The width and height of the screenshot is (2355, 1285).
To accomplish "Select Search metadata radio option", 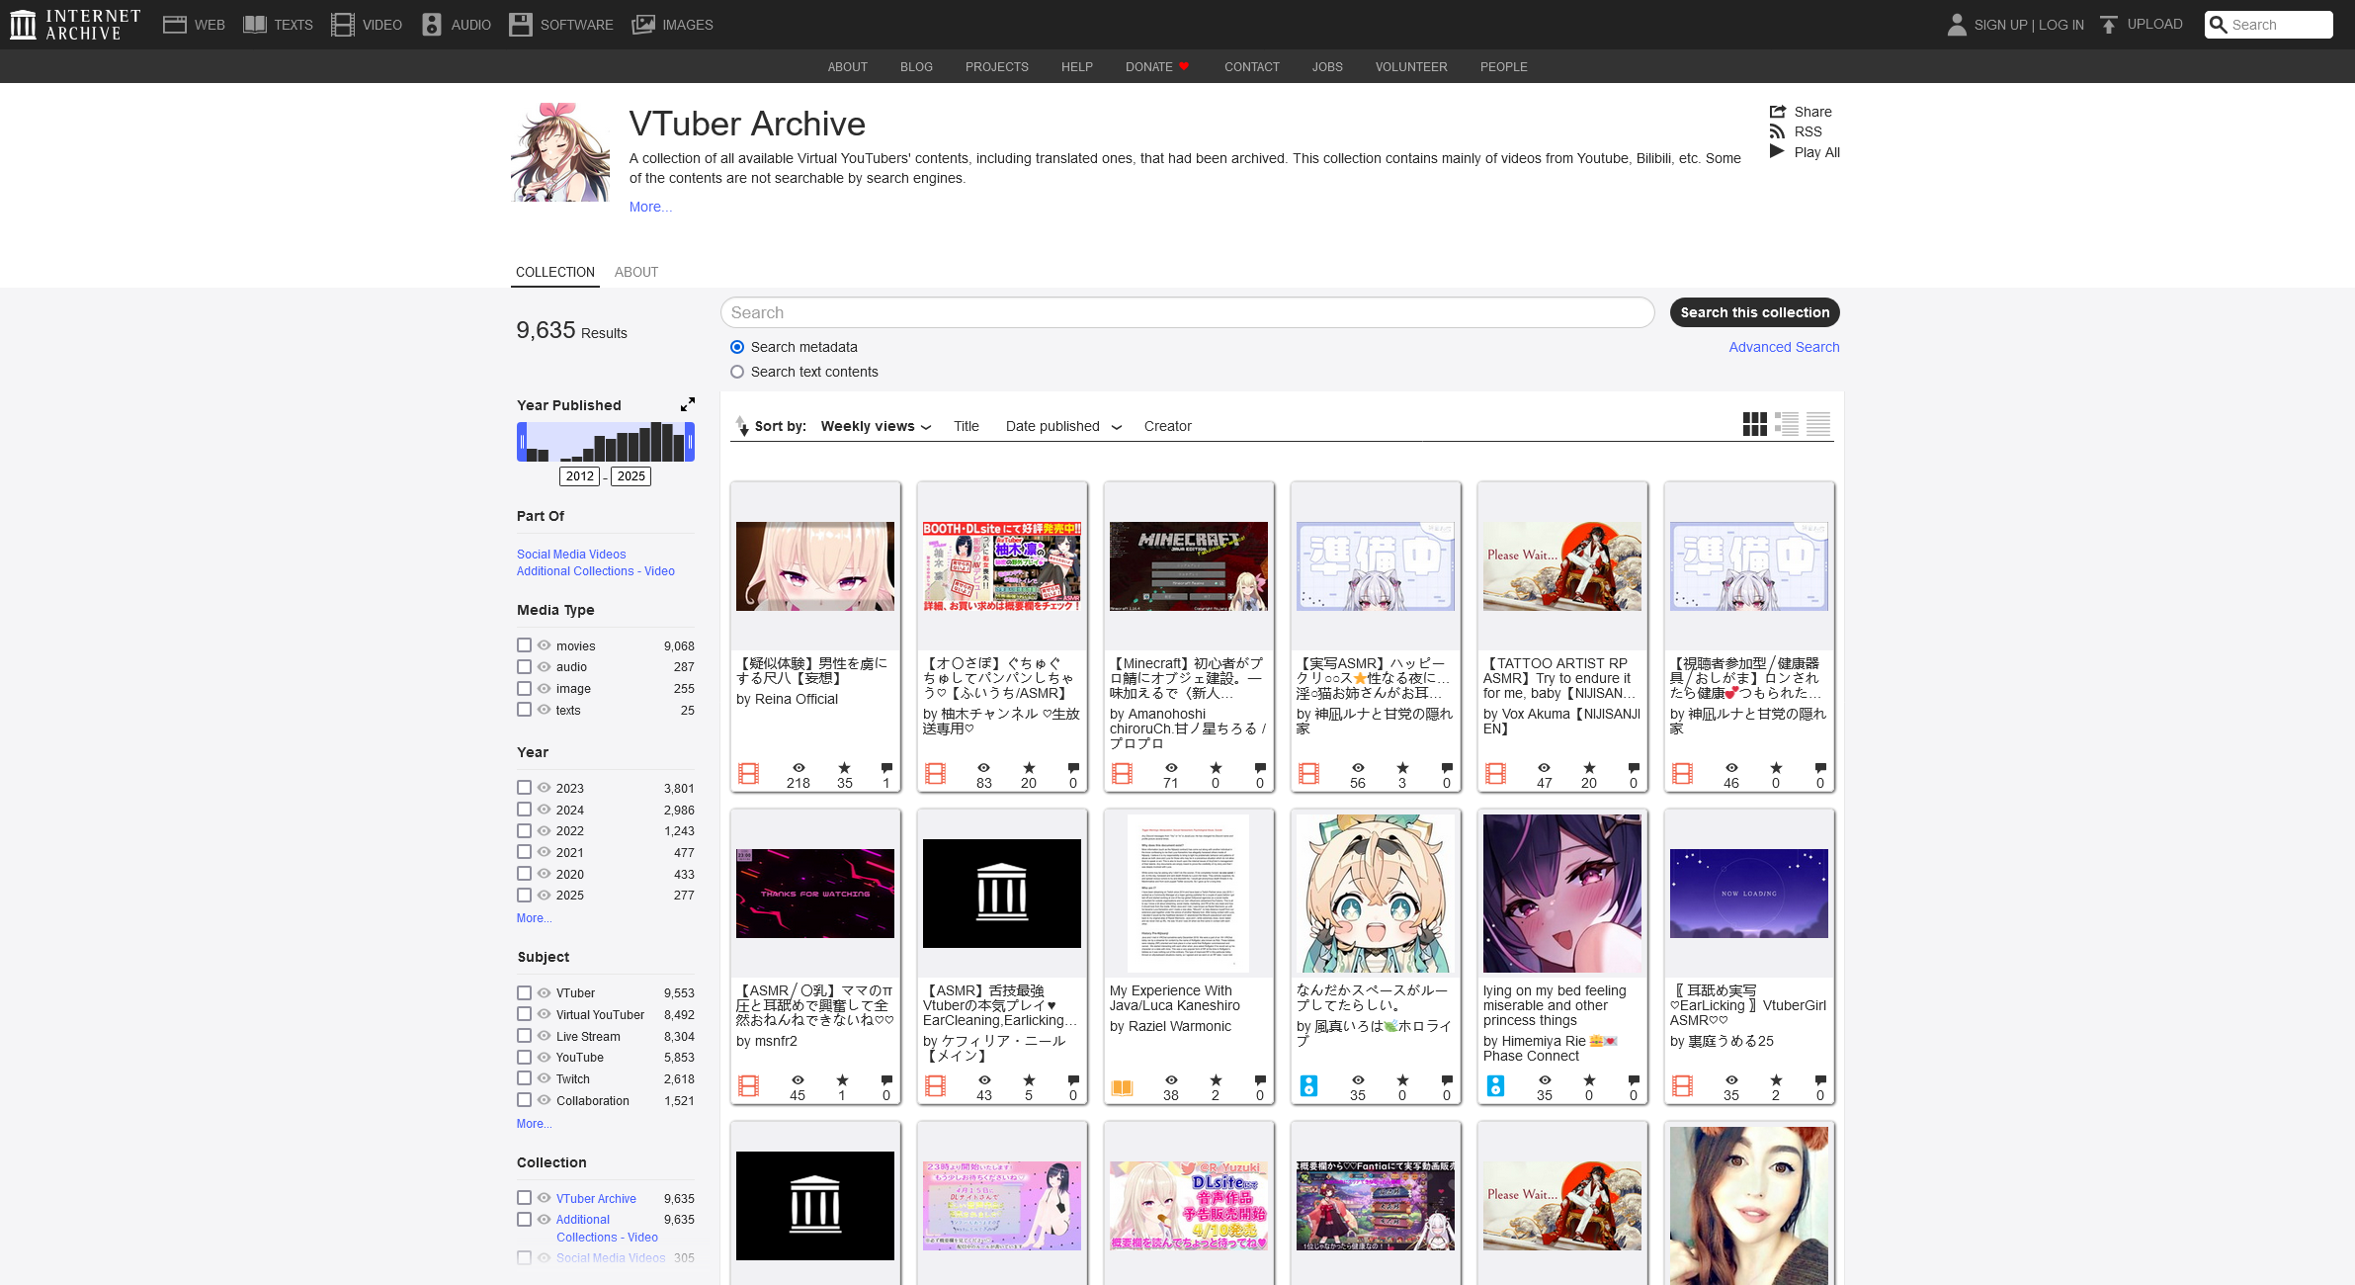I will coord(737,347).
